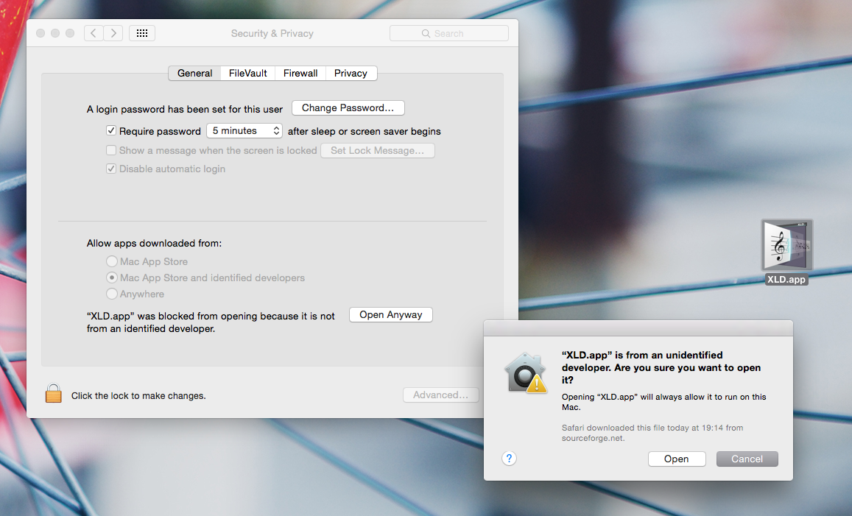This screenshot has height=516, width=852.
Task: Switch to the Privacy tab
Action: (351, 74)
